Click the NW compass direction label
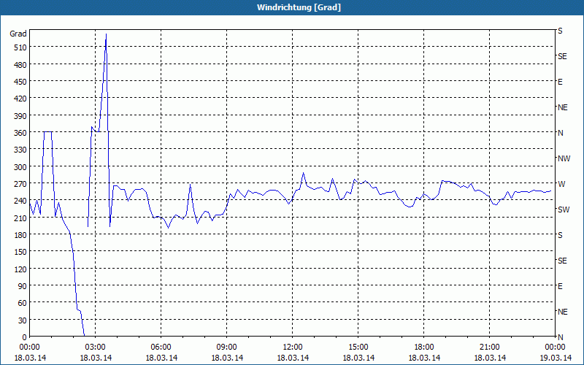 pos(564,158)
